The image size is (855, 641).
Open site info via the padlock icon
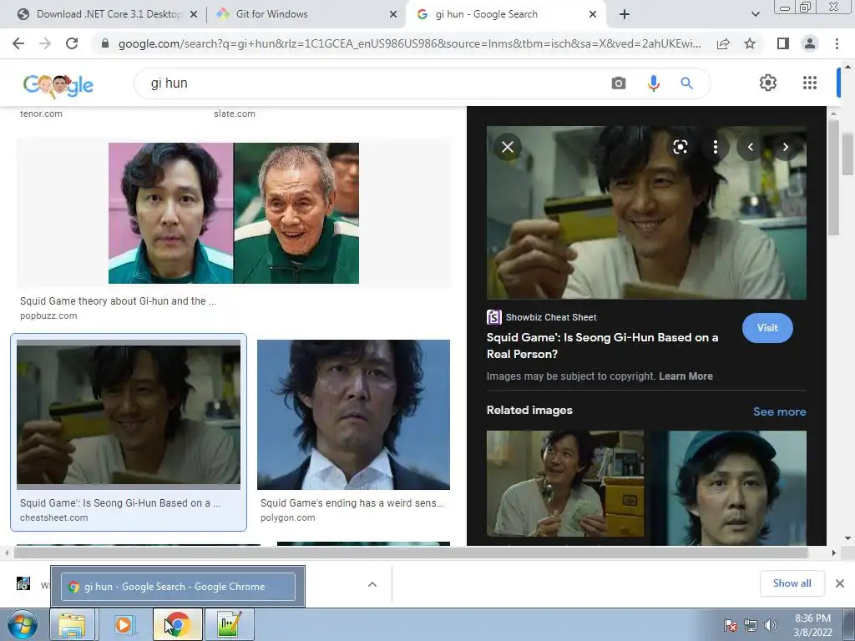(x=105, y=43)
